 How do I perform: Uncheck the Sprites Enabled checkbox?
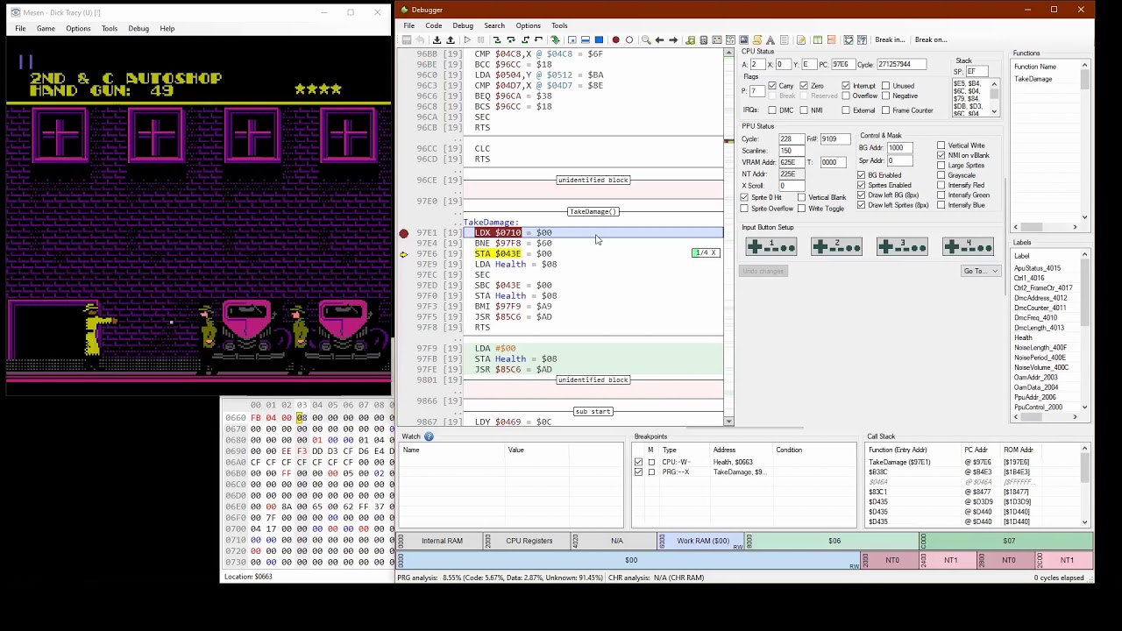[861, 185]
